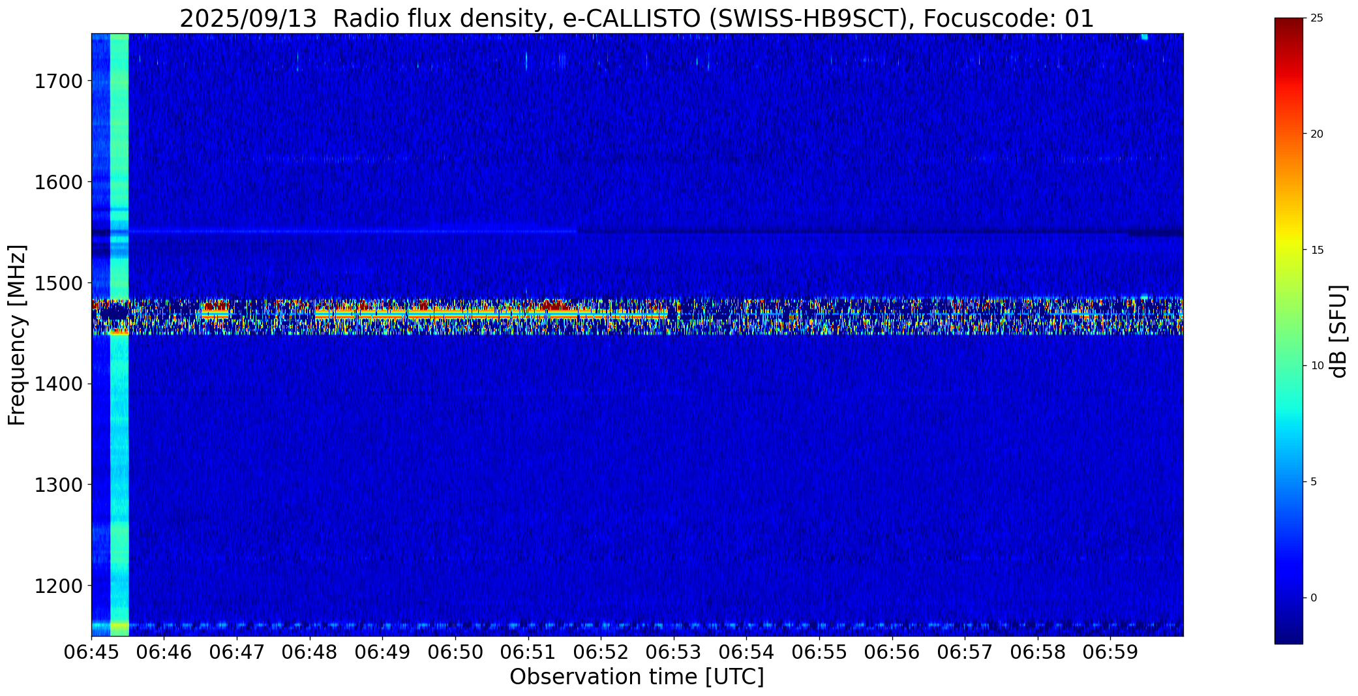This screenshot has width=1358, height=696.
Task: Click the 06:47 time tick label
Action: coord(237,652)
